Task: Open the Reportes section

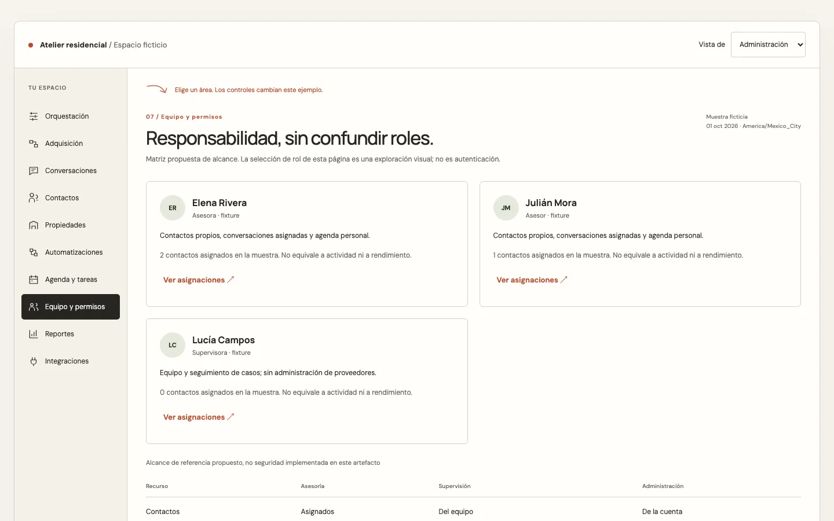Action: 71,334
